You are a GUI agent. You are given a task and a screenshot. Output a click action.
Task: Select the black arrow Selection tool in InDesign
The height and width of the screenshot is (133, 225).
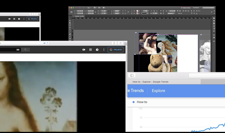coord(70,18)
